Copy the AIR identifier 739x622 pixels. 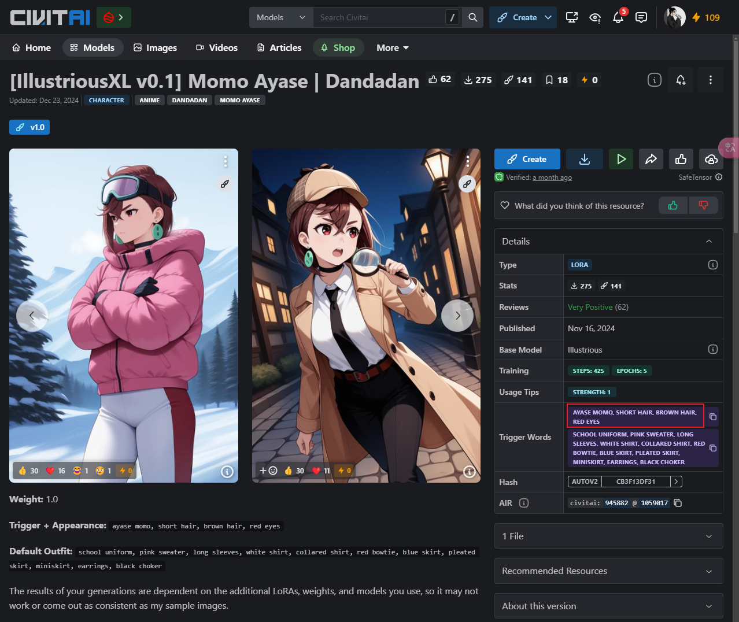678,503
